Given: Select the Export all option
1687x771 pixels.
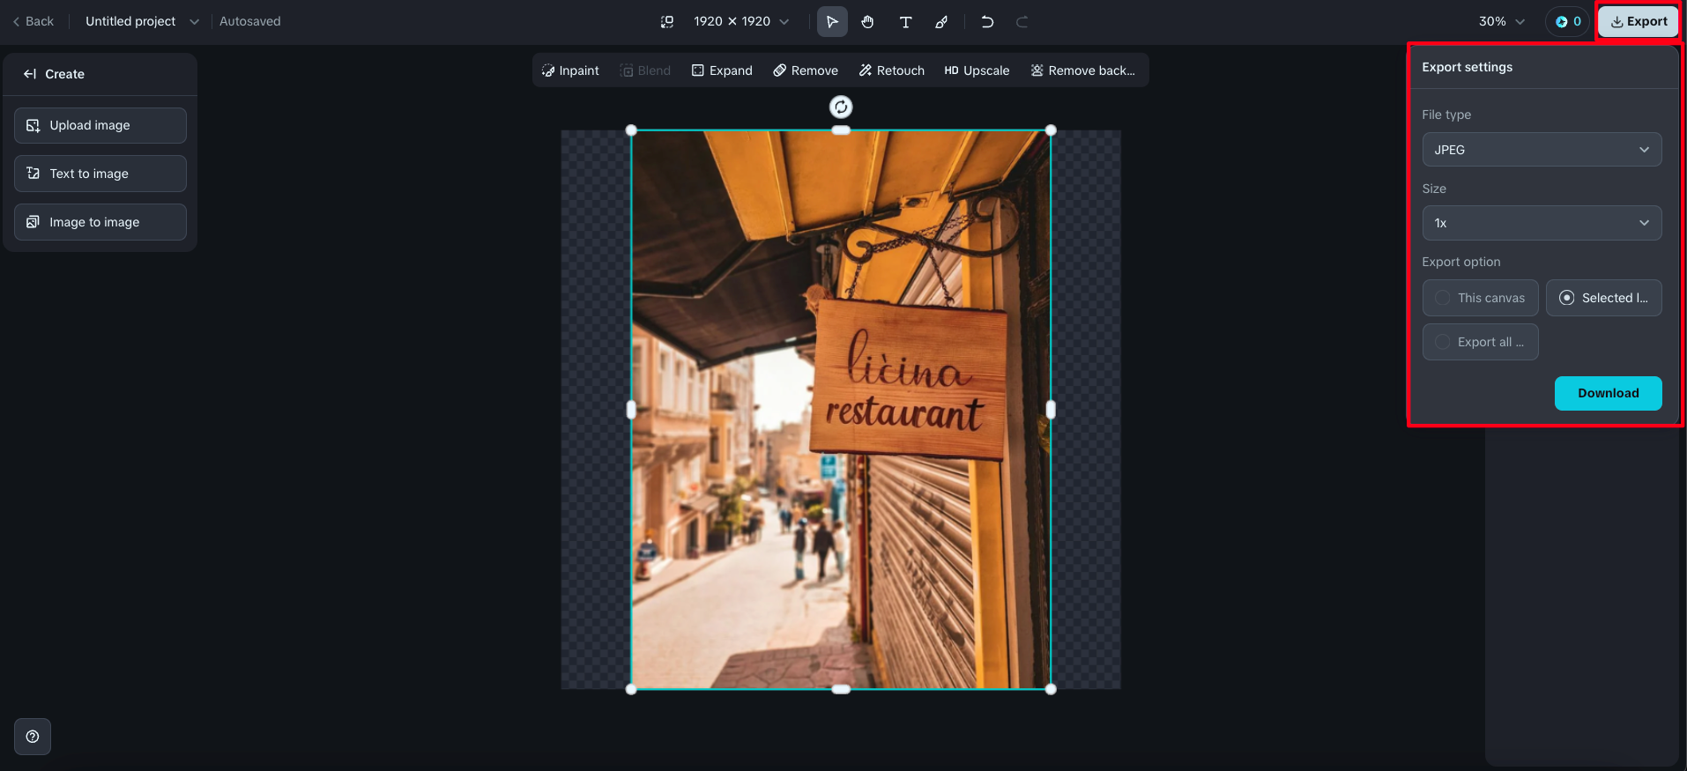Looking at the screenshot, I should pyautogui.click(x=1481, y=342).
